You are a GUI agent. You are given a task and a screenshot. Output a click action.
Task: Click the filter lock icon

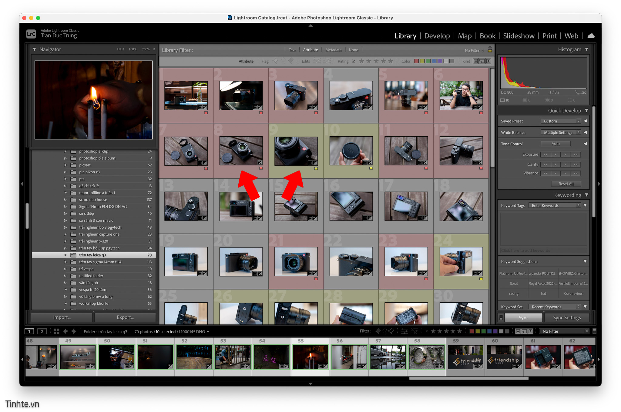tap(490, 50)
